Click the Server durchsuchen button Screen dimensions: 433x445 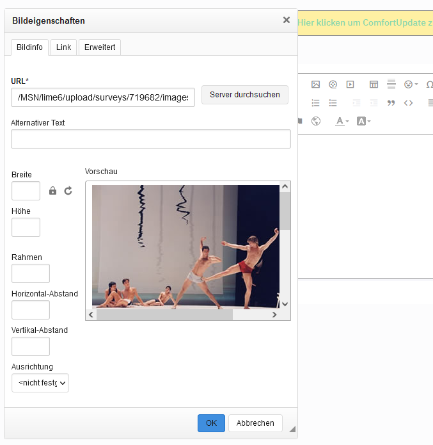(245, 95)
